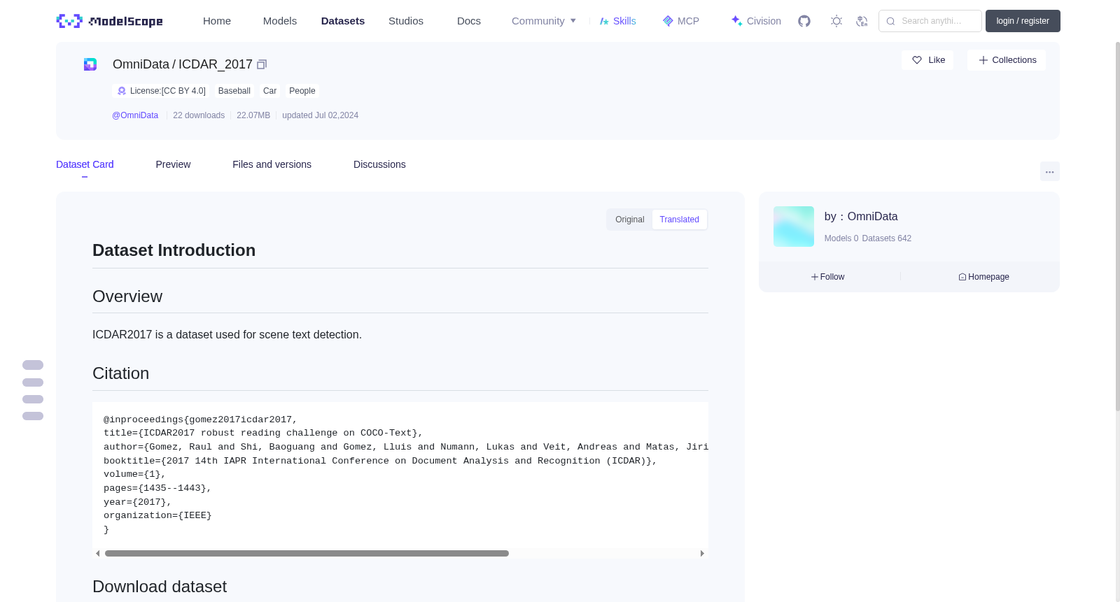Viewport: 1120px width, 602px height.
Task: Open the Studios menu item
Action: click(406, 21)
